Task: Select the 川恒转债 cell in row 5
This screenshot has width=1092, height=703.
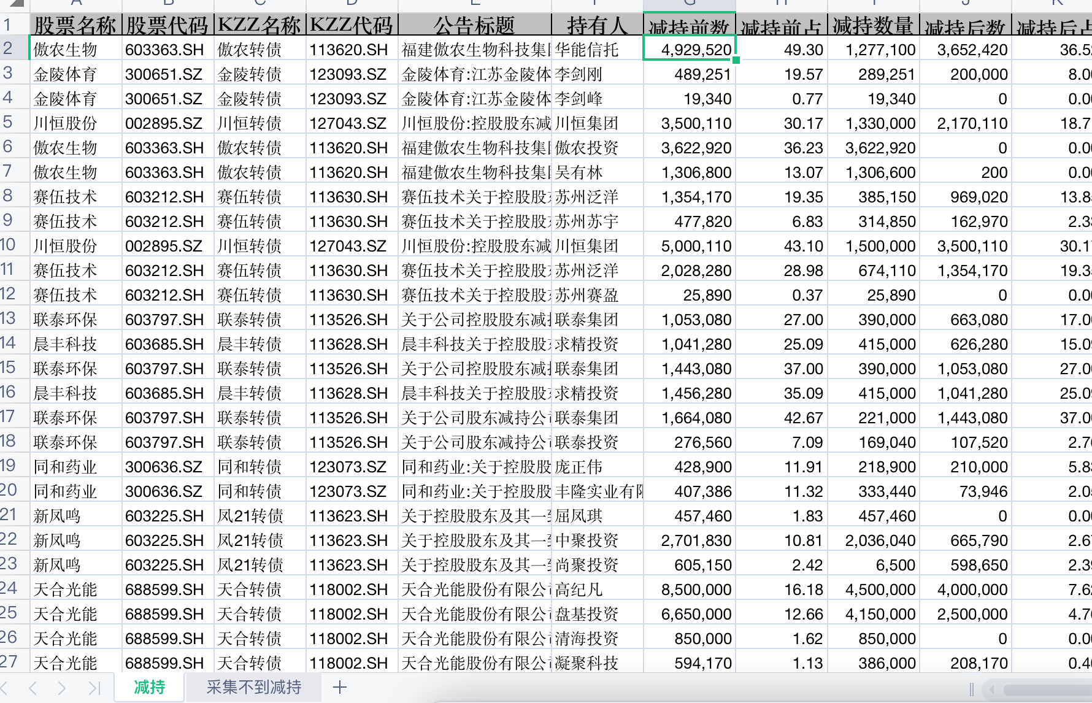Action: click(x=260, y=123)
